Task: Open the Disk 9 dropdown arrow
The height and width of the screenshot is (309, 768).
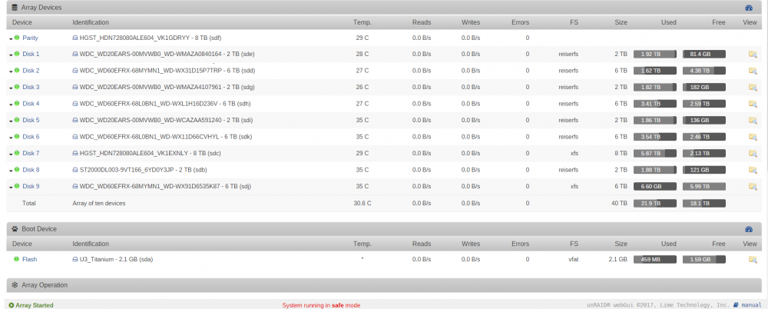Action: coord(11,188)
